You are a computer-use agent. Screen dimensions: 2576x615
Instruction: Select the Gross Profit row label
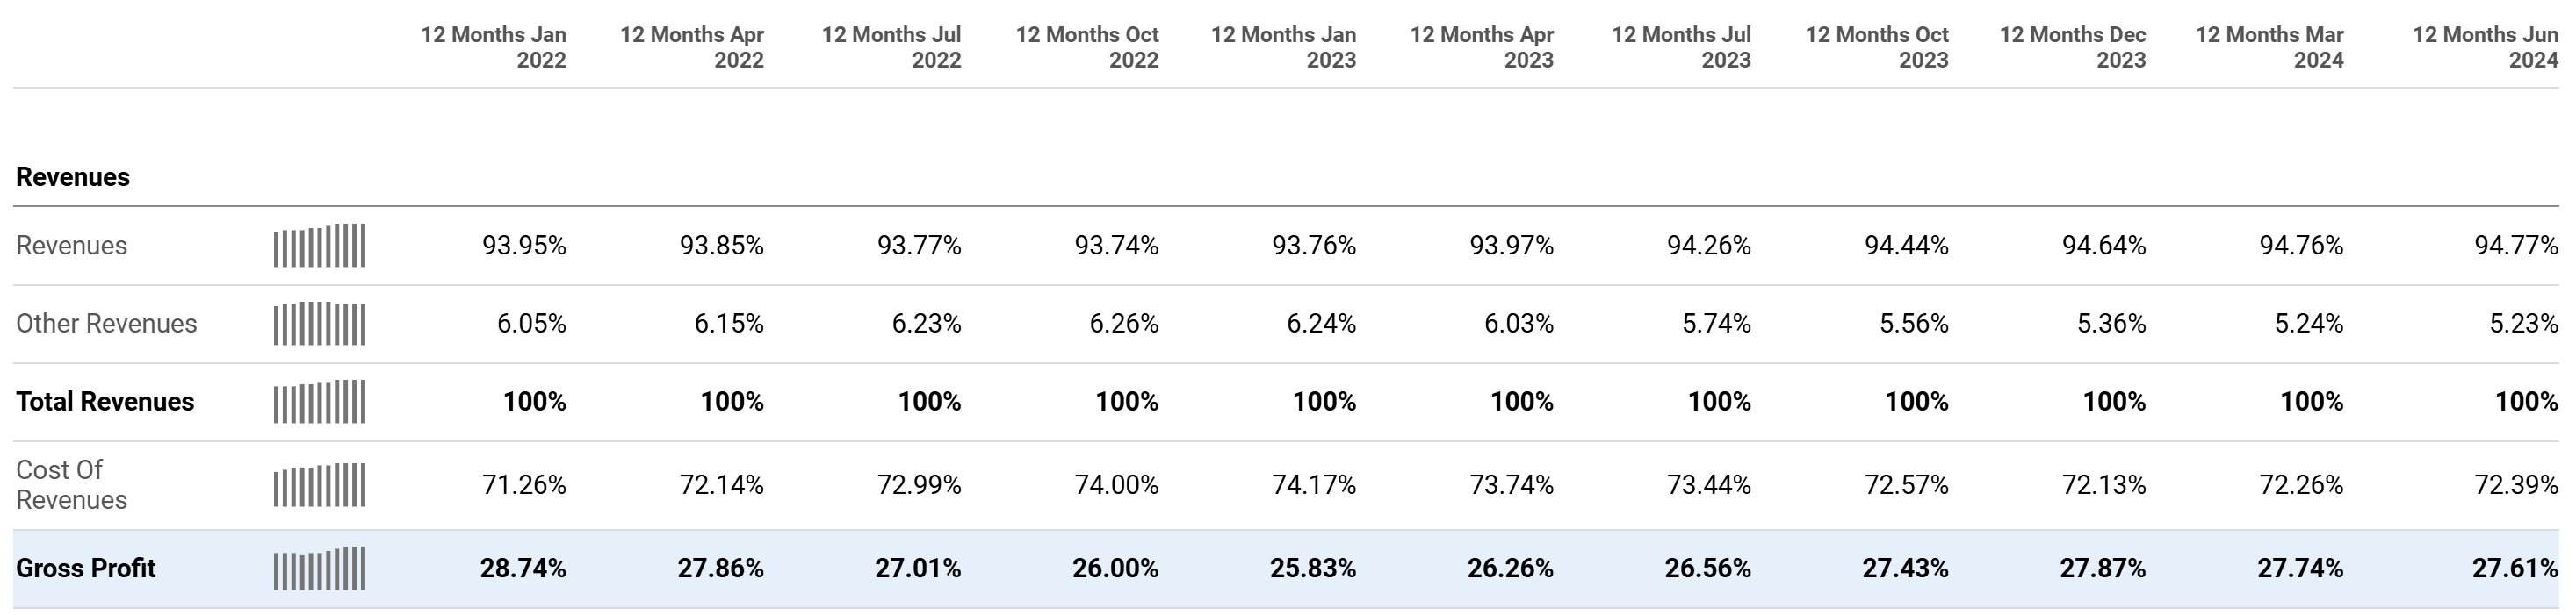coord(86,569)
